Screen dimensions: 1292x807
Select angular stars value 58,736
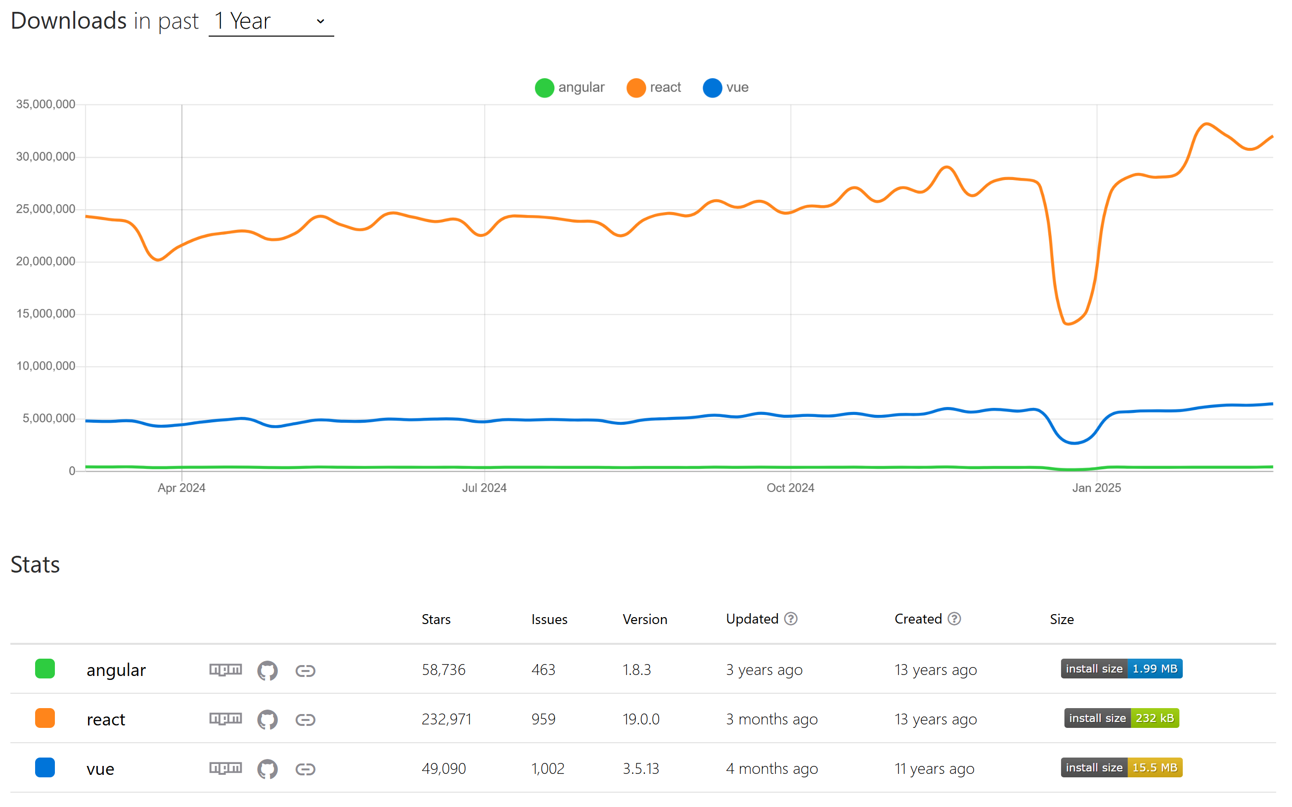(x=444, y=670)
